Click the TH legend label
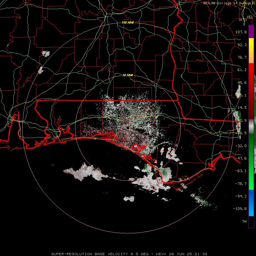 tap(244, 222)
